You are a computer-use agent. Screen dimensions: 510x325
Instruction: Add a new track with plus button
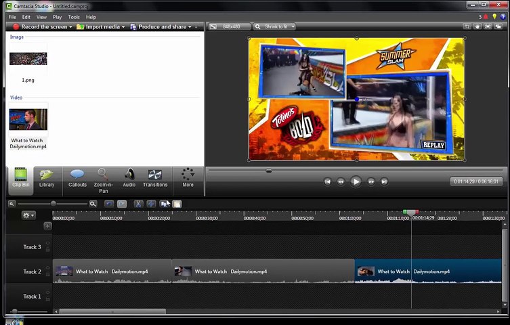(47, 226)
